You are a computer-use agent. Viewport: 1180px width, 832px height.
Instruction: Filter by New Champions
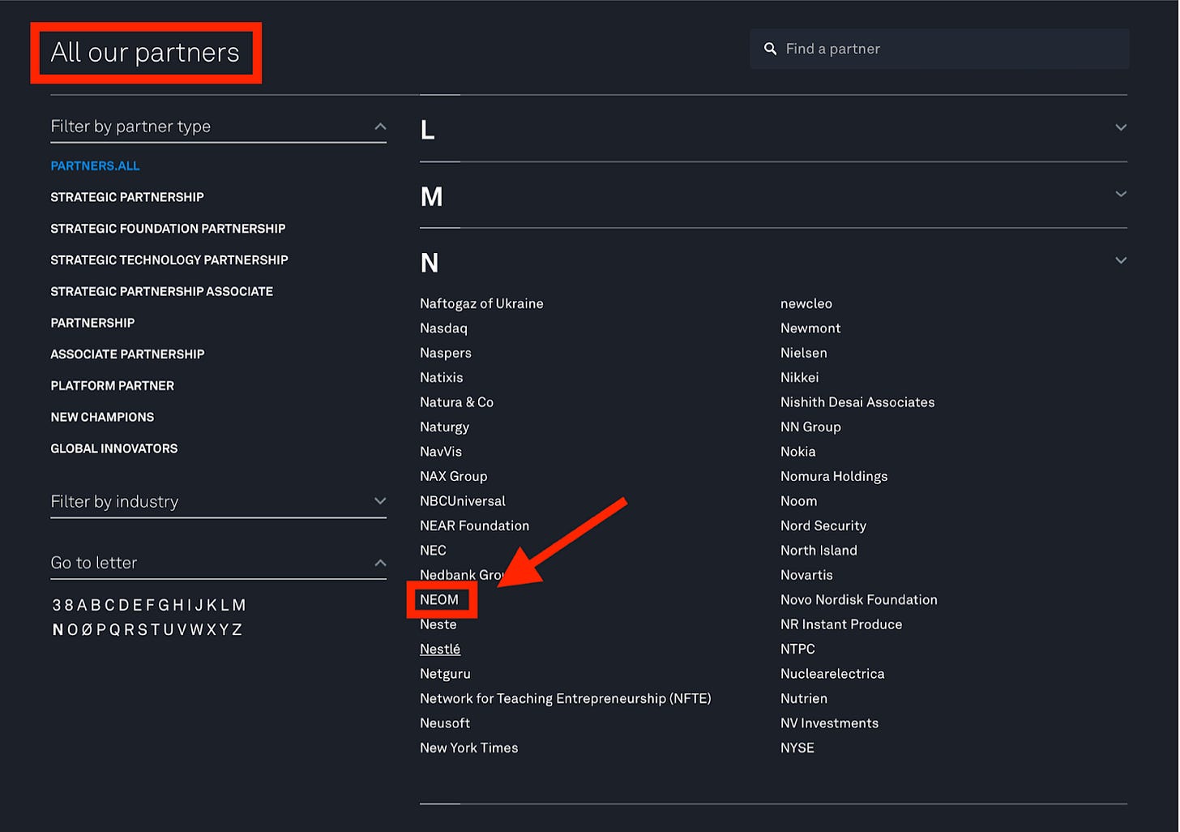102,417
